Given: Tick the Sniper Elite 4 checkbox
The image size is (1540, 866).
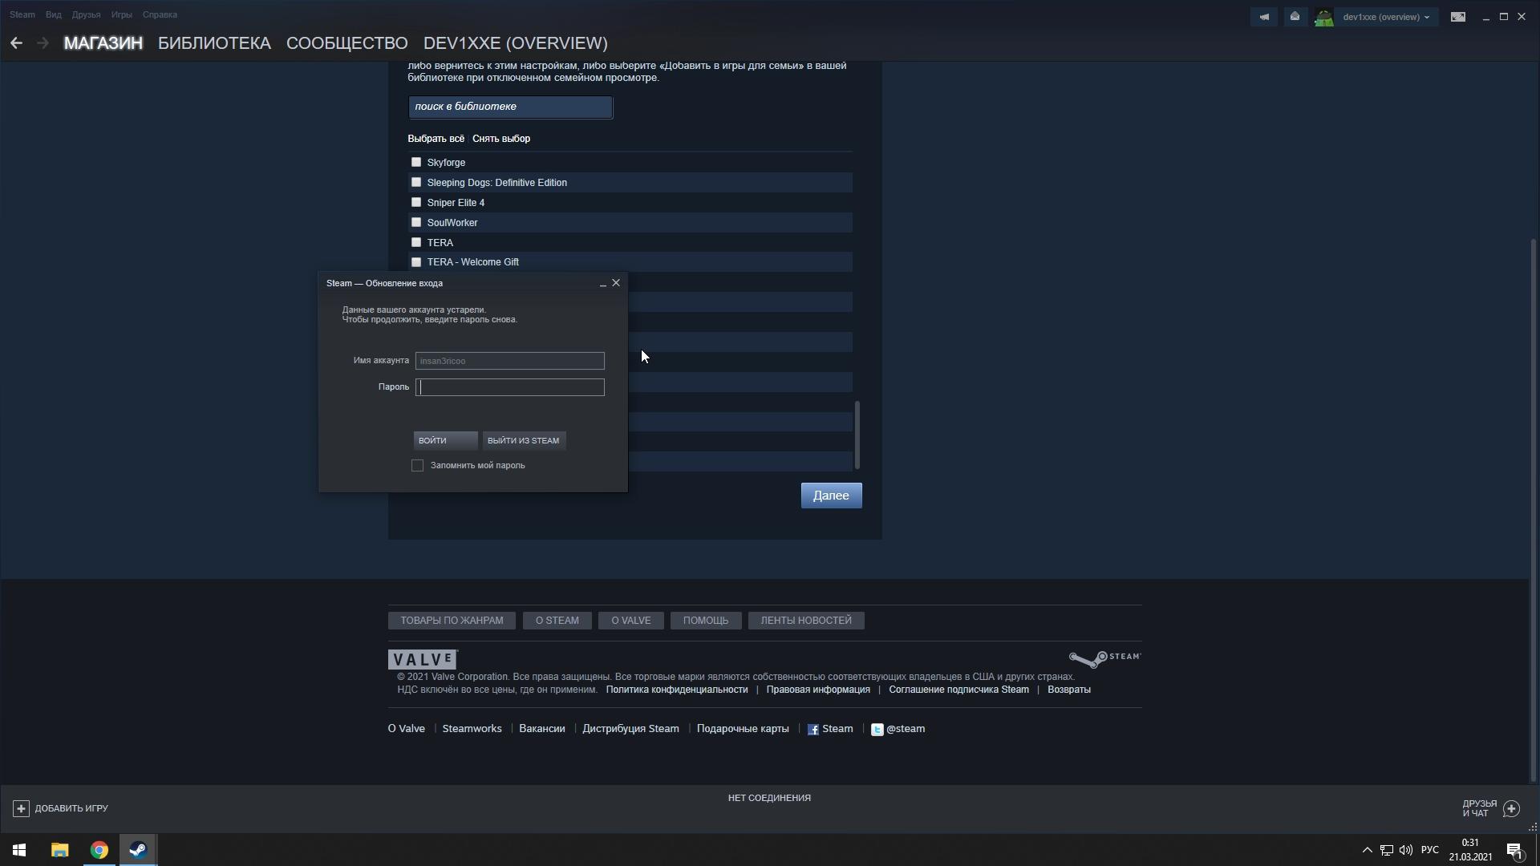Looking at the screenshot, I should [x=416, y=202].
